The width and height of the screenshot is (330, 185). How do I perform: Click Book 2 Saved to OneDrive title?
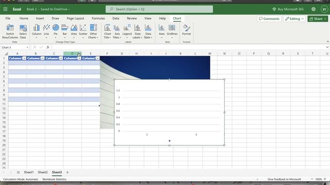48,9
